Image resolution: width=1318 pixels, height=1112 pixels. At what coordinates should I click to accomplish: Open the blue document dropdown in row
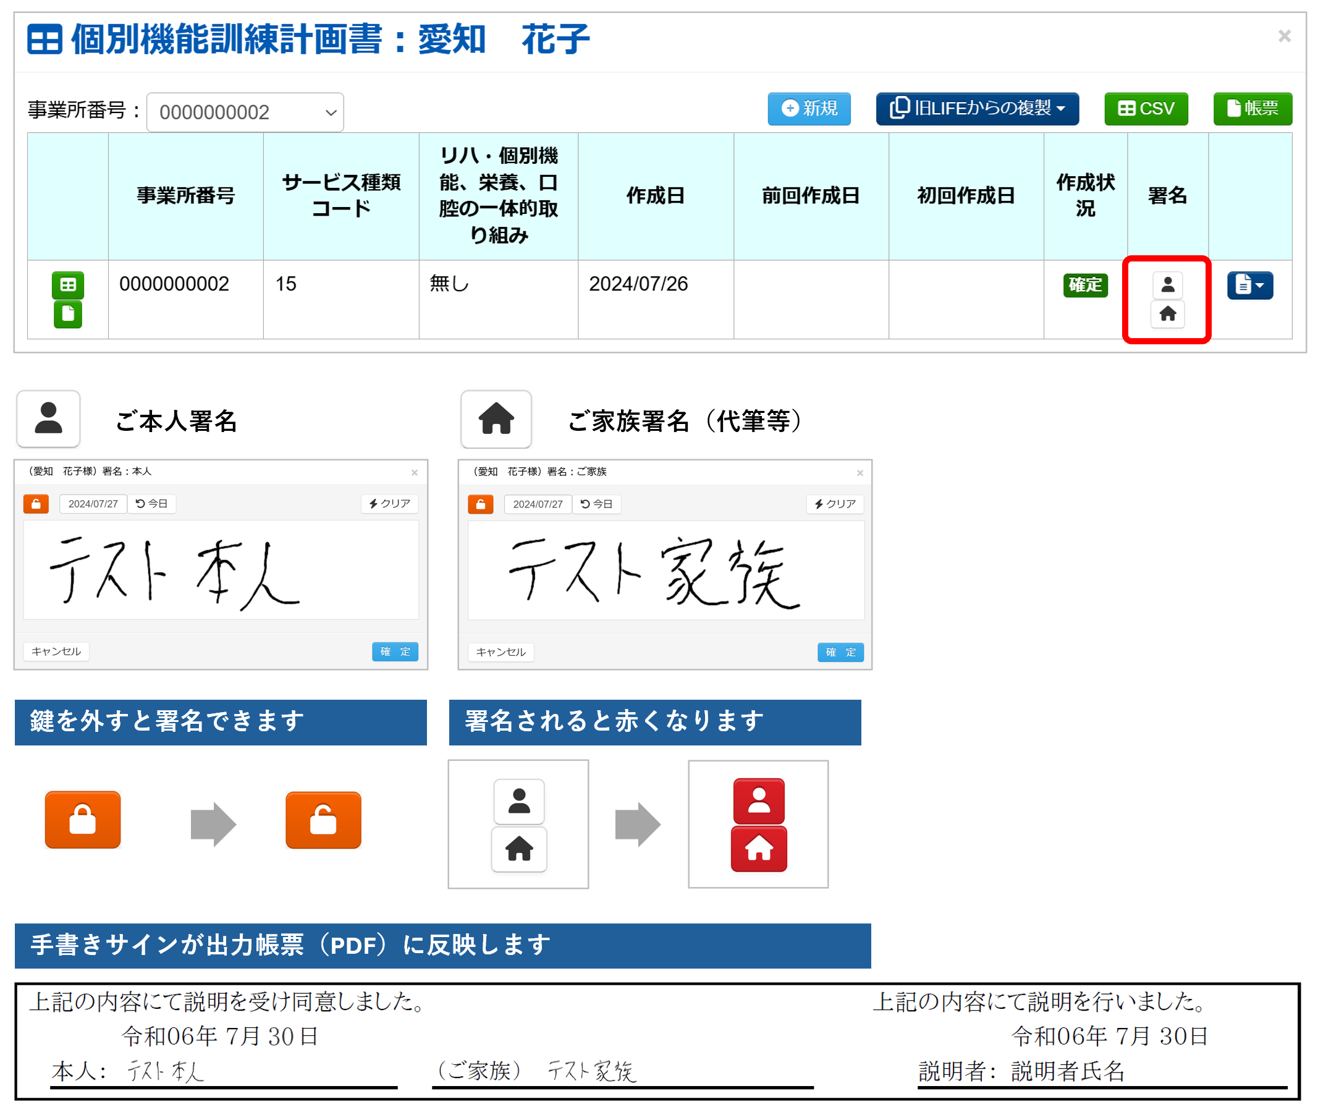tap(1249, 286)
